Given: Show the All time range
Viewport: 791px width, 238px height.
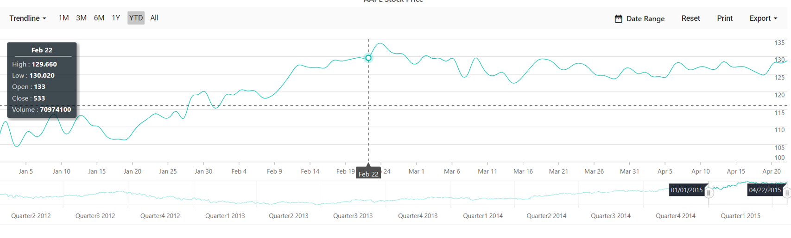Looking at the screenshot, I should (154, 18).
